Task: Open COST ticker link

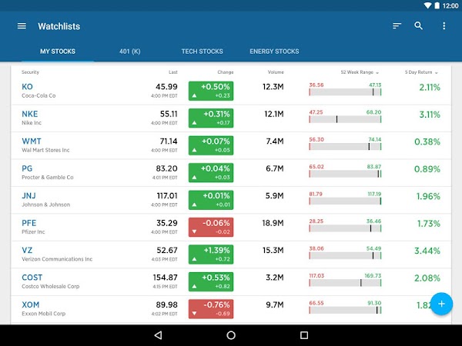Action: [x=32, y=278]
